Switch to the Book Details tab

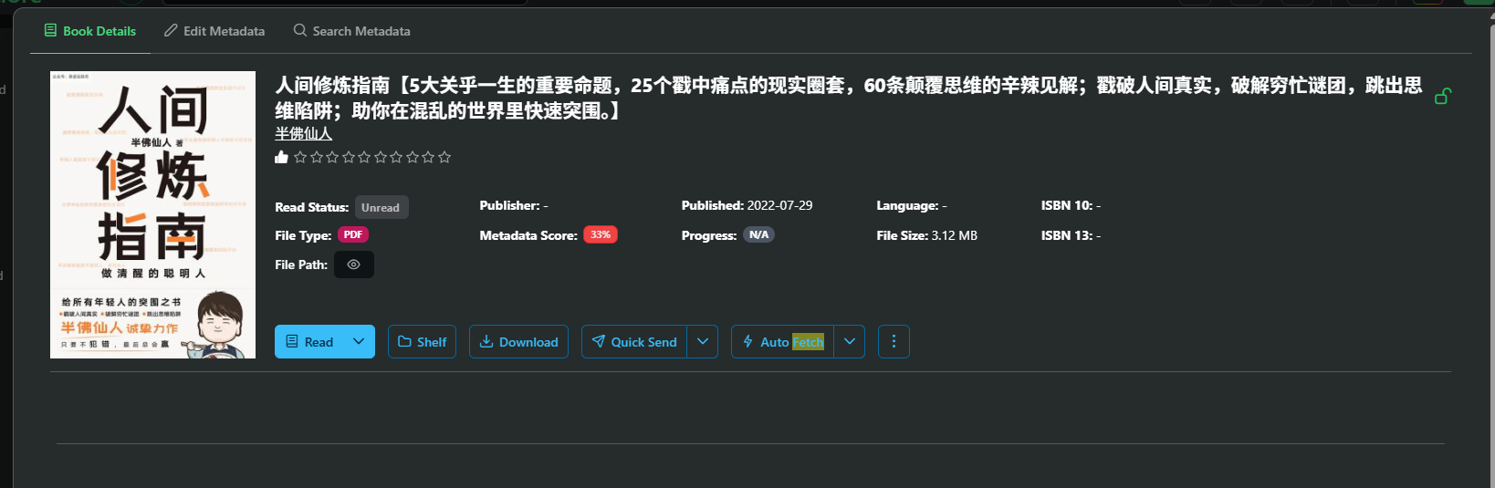(x=90, y=31)
